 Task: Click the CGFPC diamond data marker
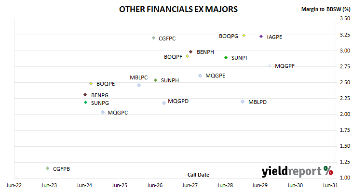coord(153,38)
